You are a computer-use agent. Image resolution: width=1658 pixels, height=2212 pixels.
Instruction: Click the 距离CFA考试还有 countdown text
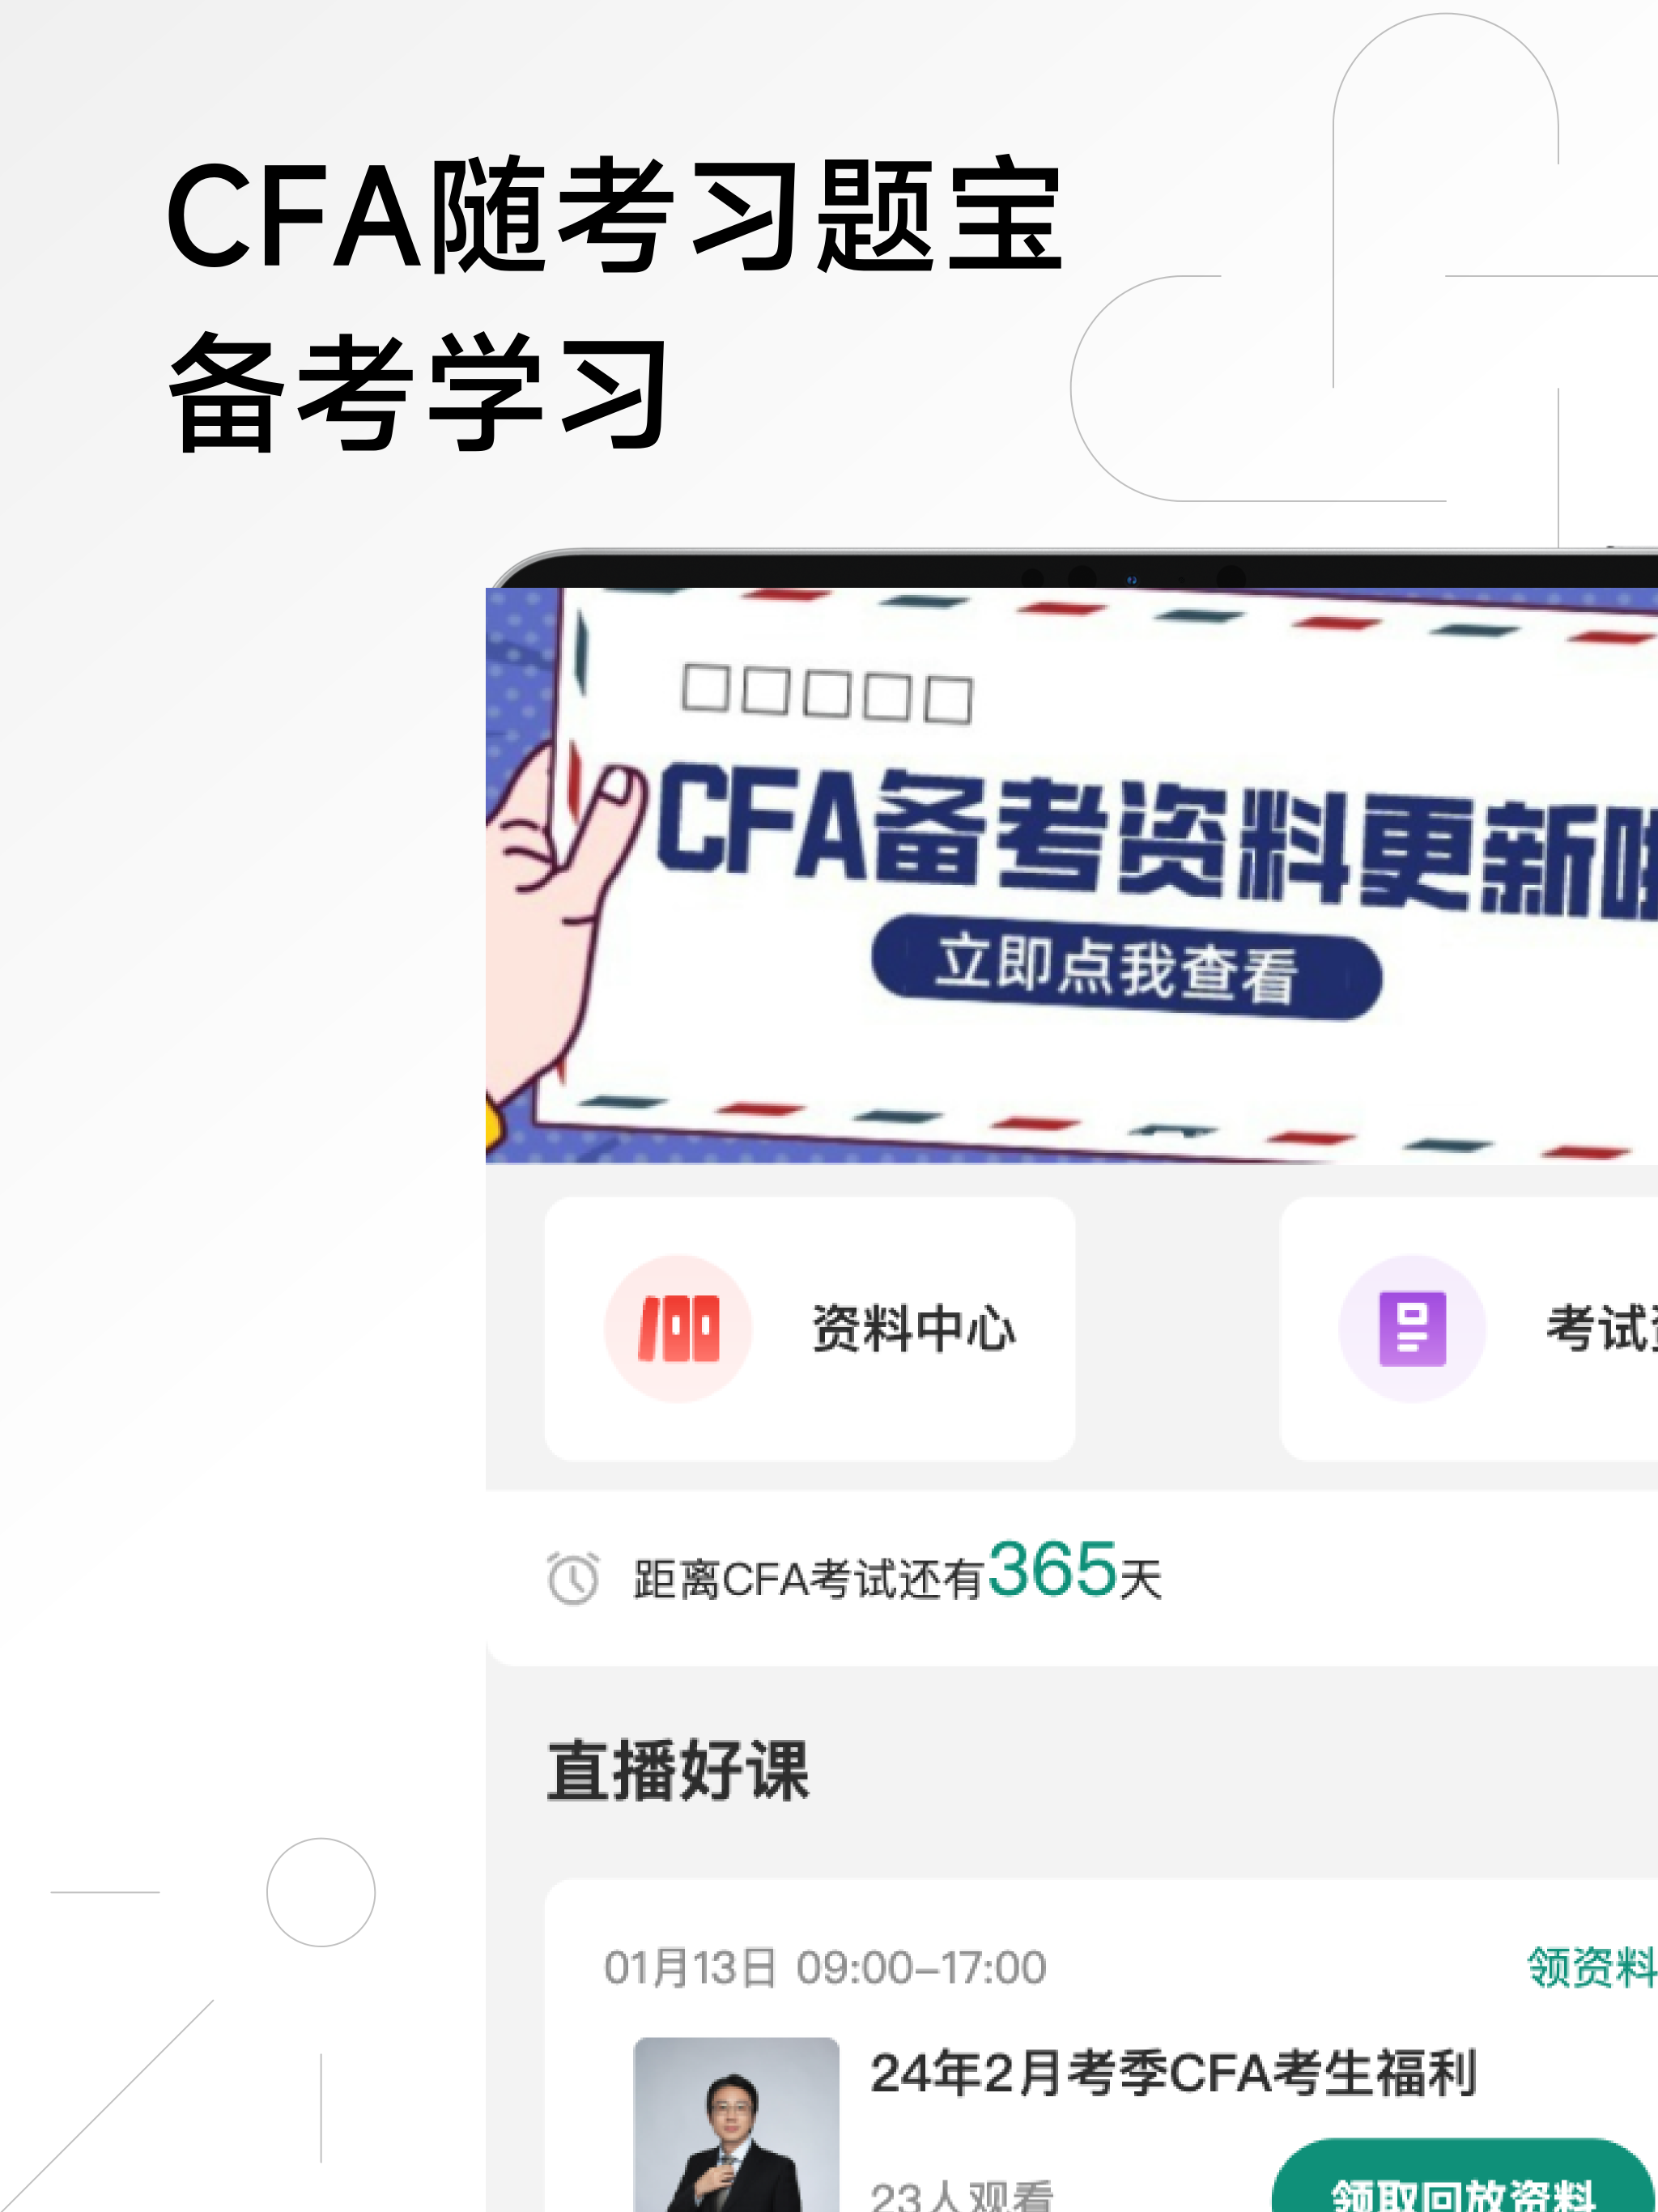tap(809, 1579)
